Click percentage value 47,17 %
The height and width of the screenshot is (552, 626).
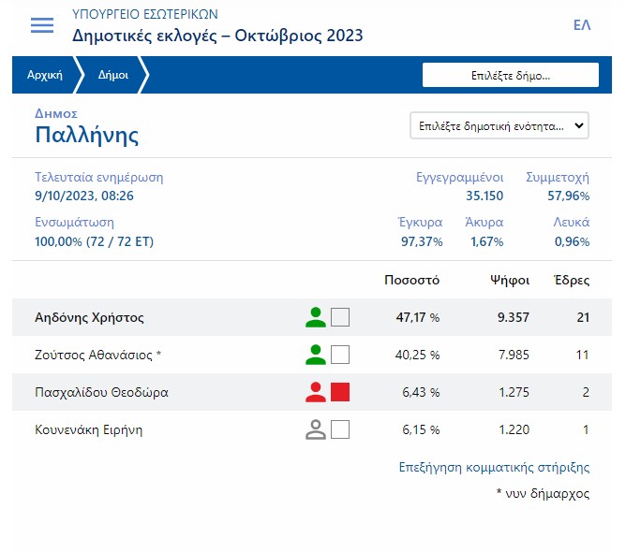tap(418, 317)
